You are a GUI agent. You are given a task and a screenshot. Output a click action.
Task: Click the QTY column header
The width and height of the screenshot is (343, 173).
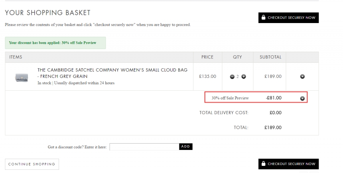point(237,57)
